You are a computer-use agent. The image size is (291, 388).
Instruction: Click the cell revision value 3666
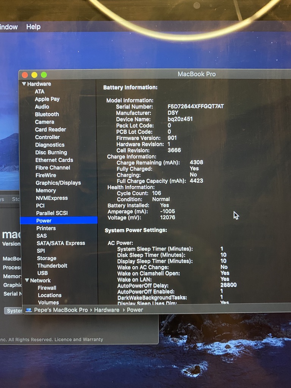[174, 150]
